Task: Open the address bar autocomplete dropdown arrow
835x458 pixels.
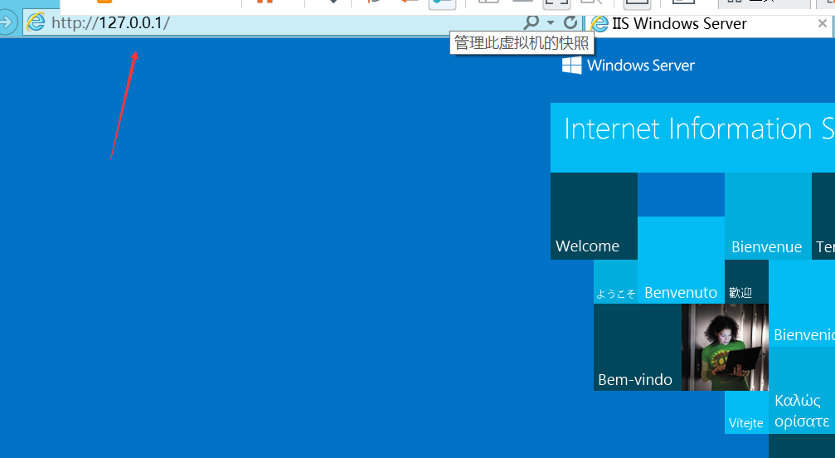Action: pyautogui.click(x=551, y=23)
